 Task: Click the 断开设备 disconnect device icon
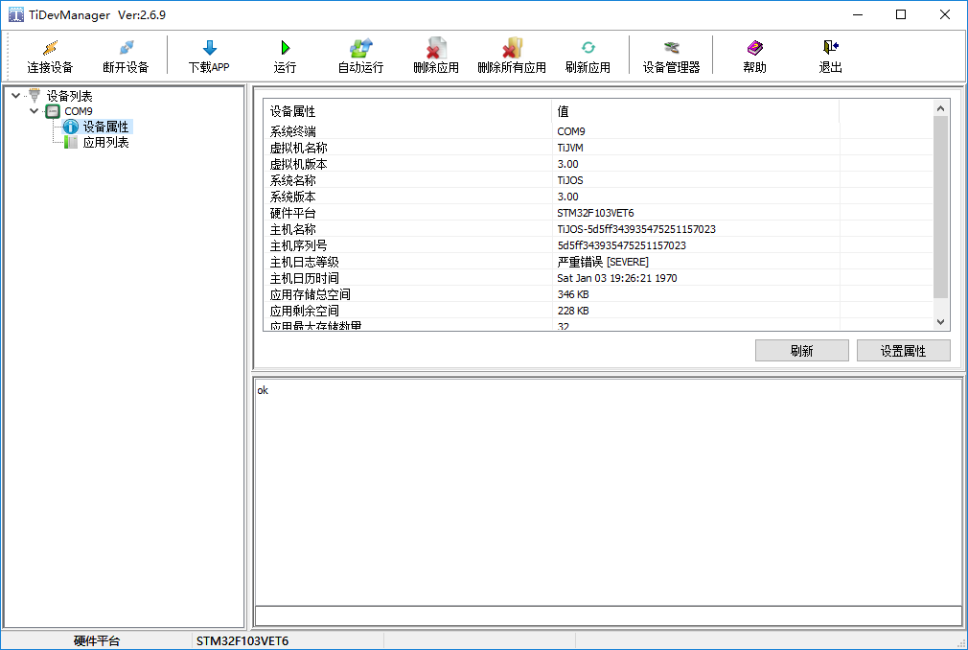tap(126, 48)
